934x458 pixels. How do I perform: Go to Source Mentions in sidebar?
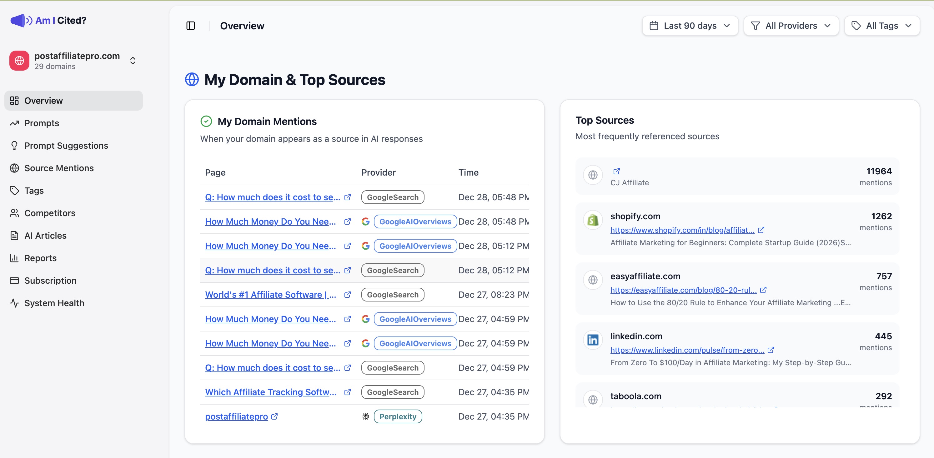59,168
